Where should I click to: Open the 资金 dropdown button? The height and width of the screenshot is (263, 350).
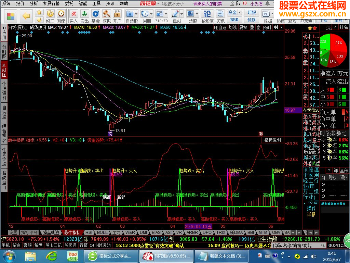pyautogui.click(x=234, y=13)
